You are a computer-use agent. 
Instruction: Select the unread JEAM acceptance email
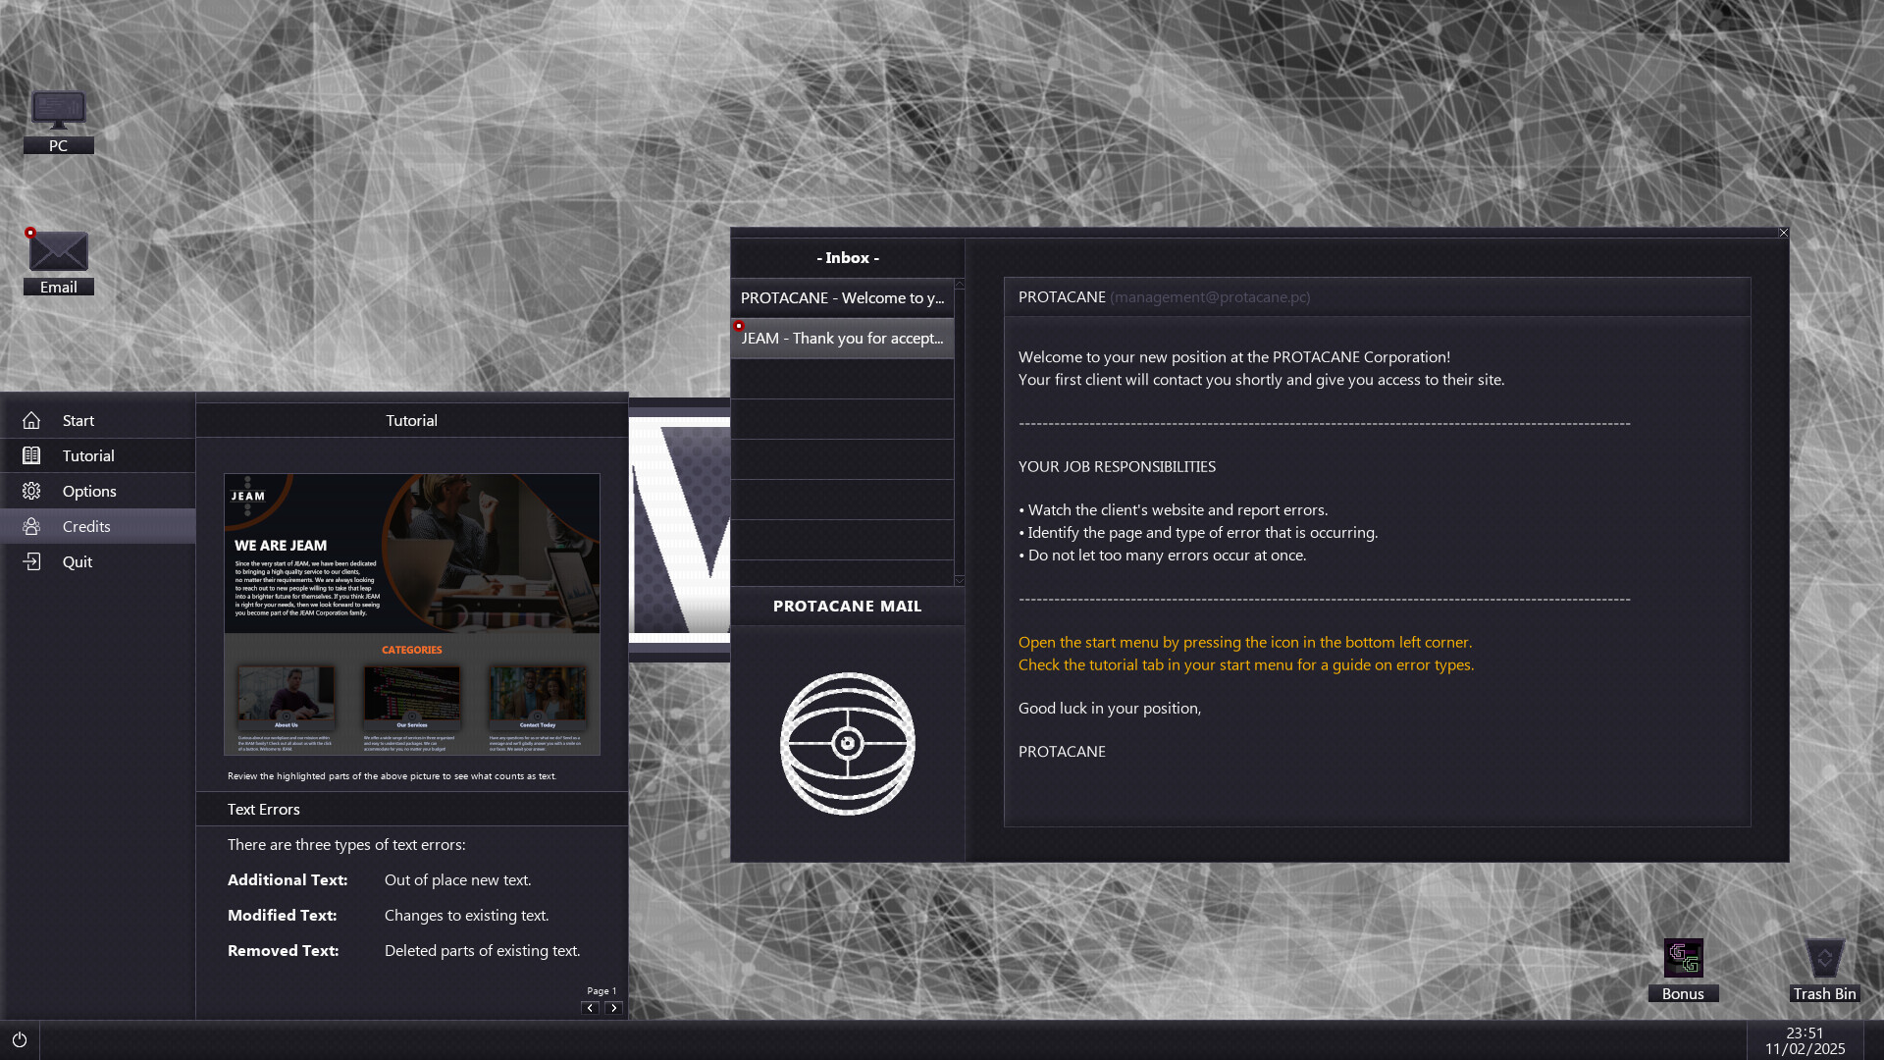point(842,338)
